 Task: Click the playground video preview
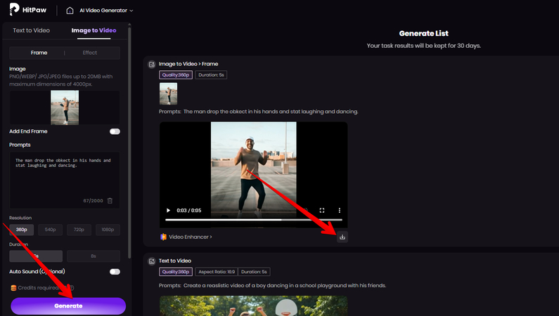[253, 305]
